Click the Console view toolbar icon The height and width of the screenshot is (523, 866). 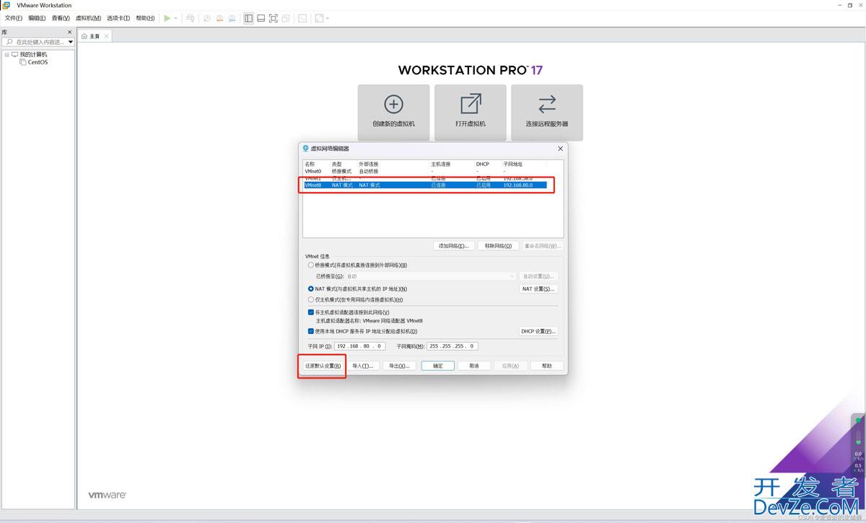pos(302,18)
